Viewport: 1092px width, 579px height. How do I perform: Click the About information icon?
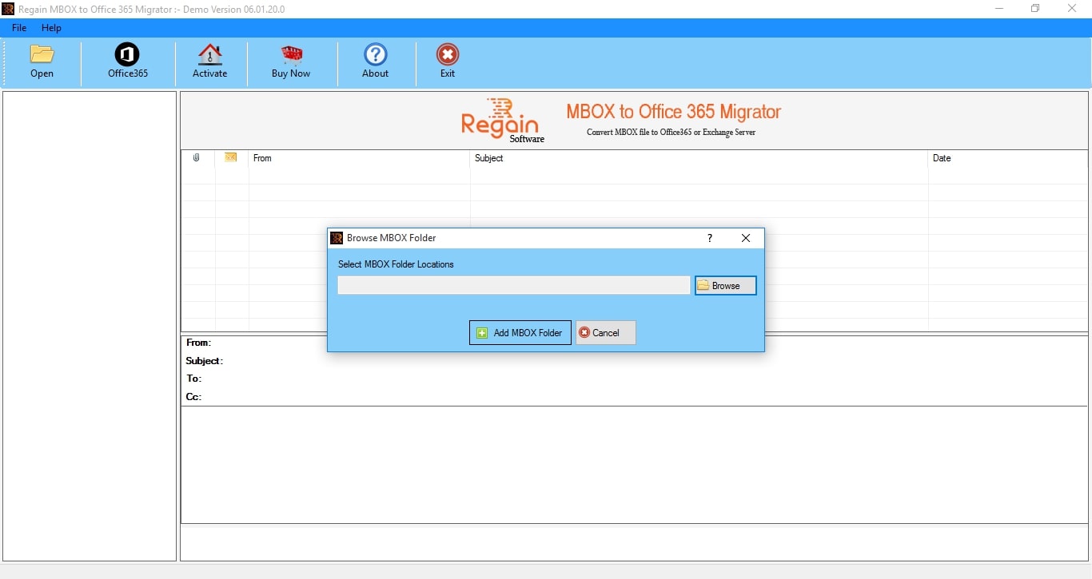[x=375, y=56]
